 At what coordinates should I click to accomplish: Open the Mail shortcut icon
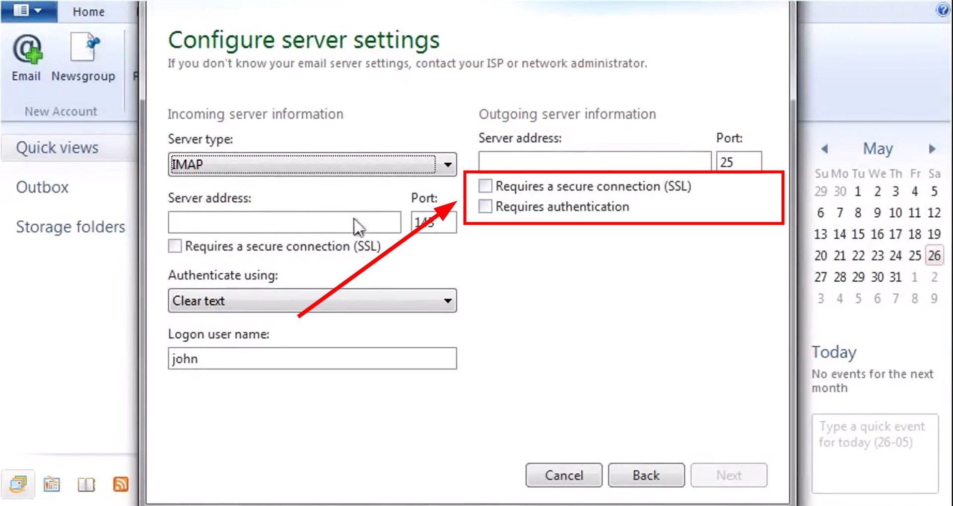click(x=19, y=484)
